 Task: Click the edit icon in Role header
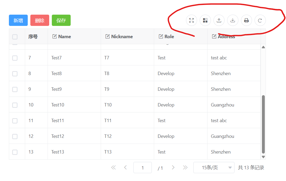(161, 36)
